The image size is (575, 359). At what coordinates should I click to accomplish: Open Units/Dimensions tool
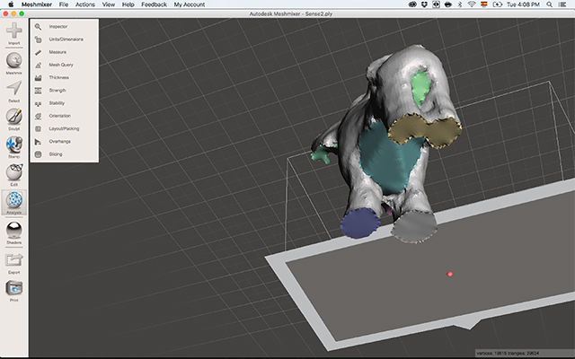[x=64, y=39]
